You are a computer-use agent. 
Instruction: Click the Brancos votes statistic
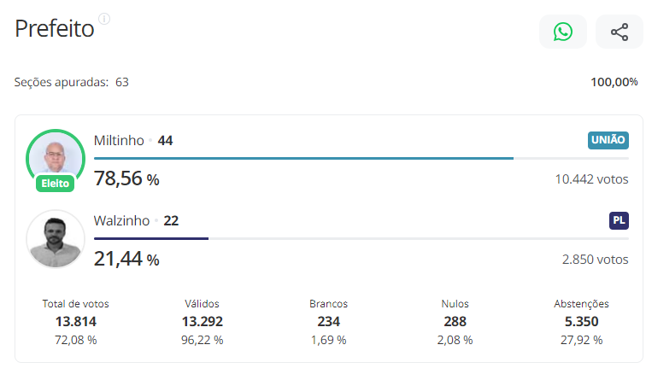click(328, 321)
